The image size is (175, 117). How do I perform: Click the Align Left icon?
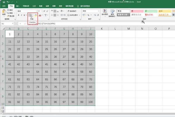point(52,15)
